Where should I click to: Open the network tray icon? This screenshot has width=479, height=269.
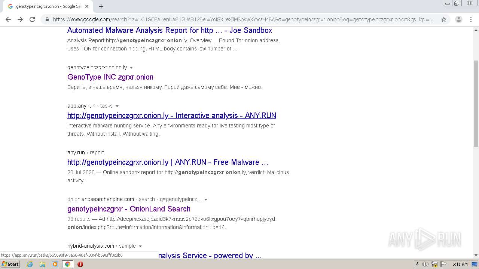pos(434,264)
